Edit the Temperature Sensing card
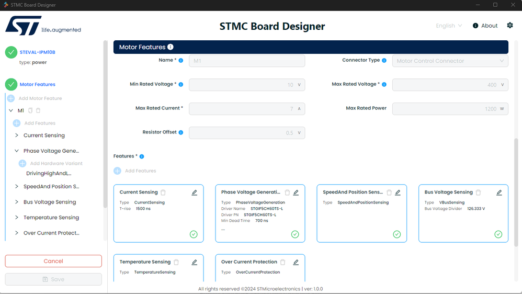The height and width of the screenshot is (294, 522). click(195, 263)
